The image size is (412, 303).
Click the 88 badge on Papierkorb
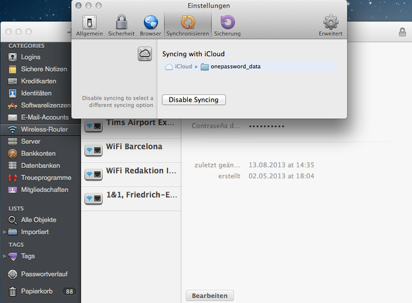[x=69, y=292]
